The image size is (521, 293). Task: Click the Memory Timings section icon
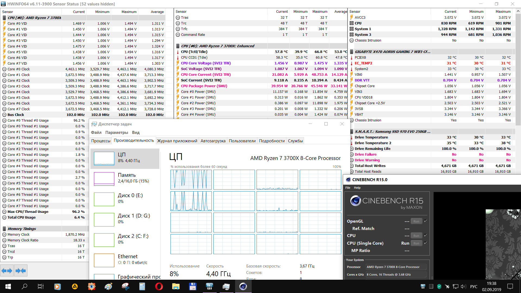tap(4, 229)
